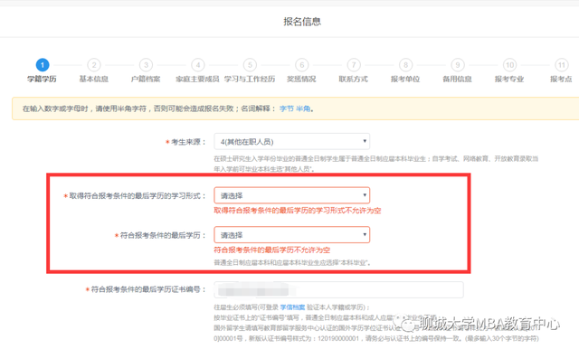The image size is (579, 349).
Task: Click the 字节 explanation link
Action: tap(287, 108)
